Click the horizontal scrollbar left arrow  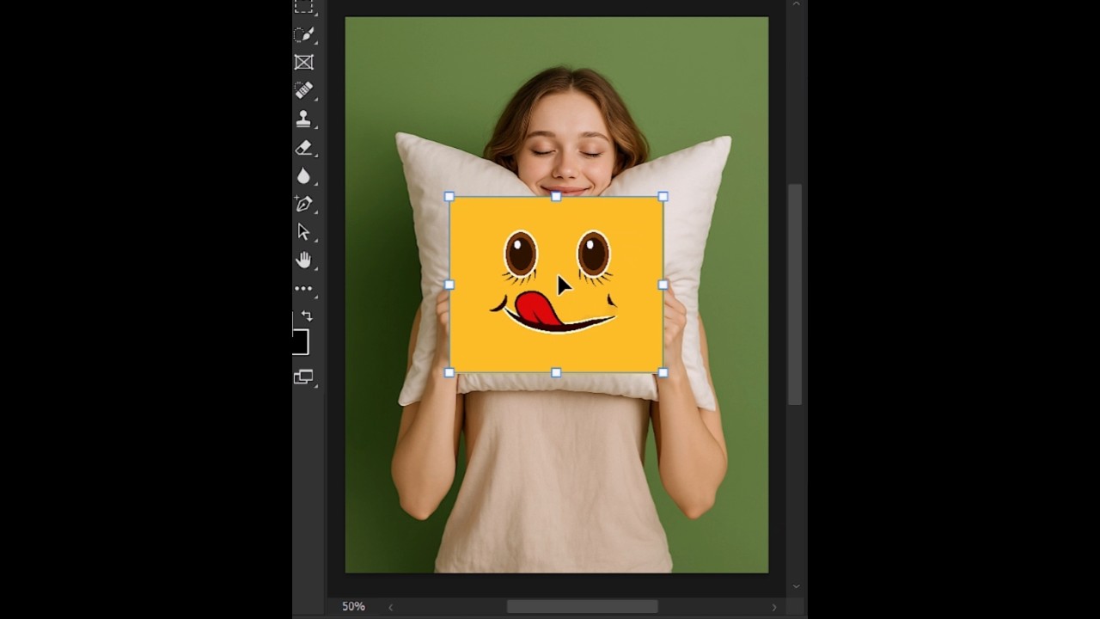pos(390,607)
